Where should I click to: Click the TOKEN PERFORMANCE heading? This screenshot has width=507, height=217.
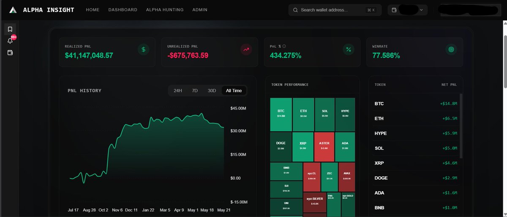[289, 85]
